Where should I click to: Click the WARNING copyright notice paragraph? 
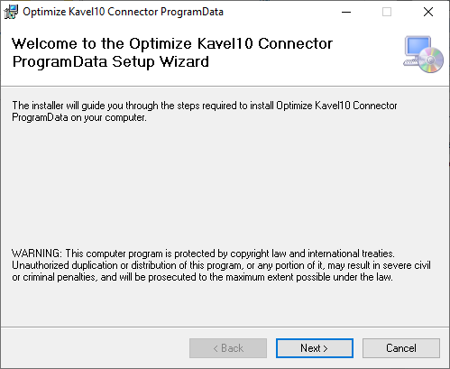point(221,265)
